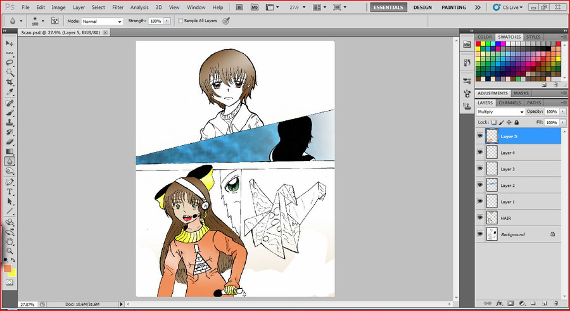Select the Crop tool

[9, 82]
